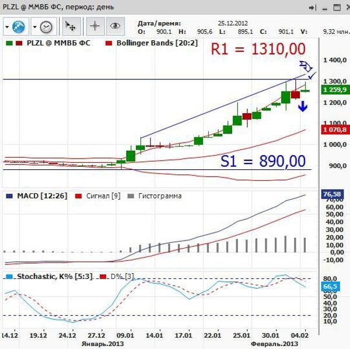
Task: Click the Bollinger Bands red swatch
Action: (x=108, y=43)
